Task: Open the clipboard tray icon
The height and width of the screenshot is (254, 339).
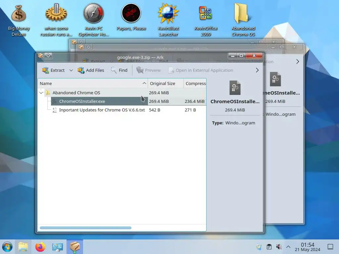Action: 269,247
